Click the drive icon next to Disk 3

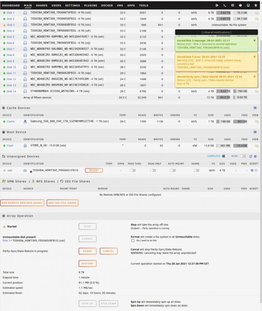[25, 25]
